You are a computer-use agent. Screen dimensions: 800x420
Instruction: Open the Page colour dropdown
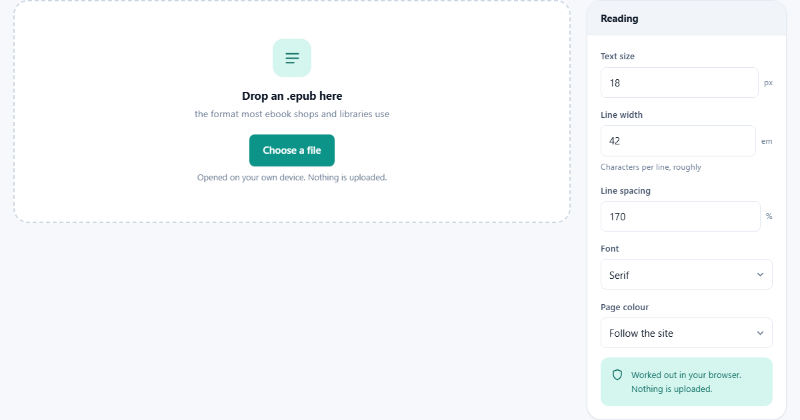687,333
